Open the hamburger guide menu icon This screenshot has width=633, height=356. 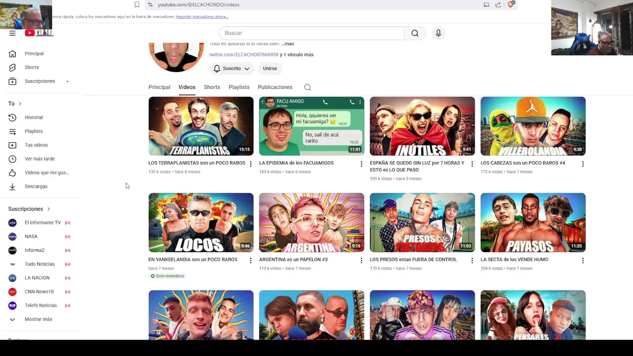[x=12, y=33]
